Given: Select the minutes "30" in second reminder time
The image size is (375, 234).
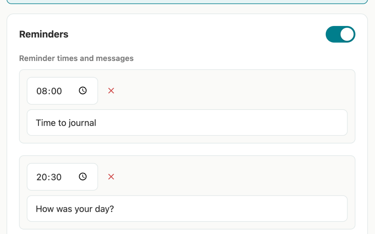Looking at the screenshot, I should click(x=57, y=177).
